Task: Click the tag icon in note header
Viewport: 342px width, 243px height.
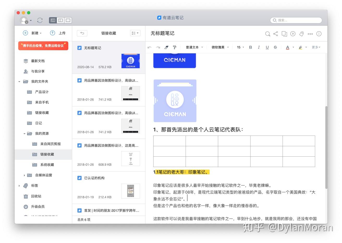Action: (302, 34)
